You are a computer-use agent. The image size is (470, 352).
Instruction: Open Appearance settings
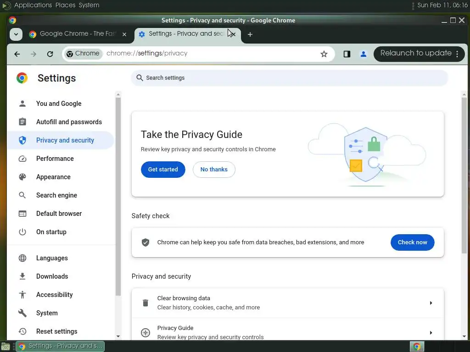[53, 177]
